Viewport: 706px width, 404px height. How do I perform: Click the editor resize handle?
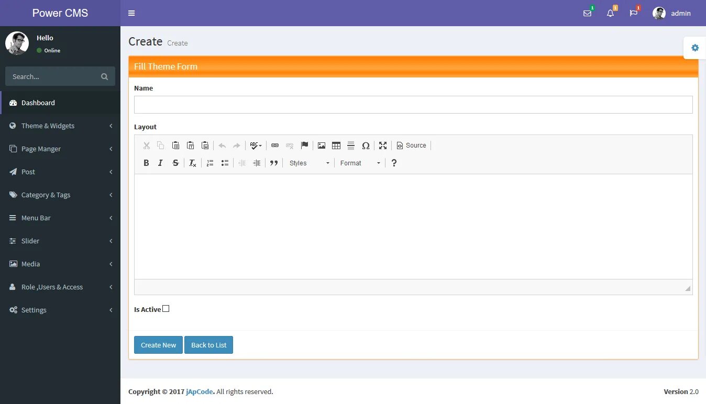[x=688, y=288]
